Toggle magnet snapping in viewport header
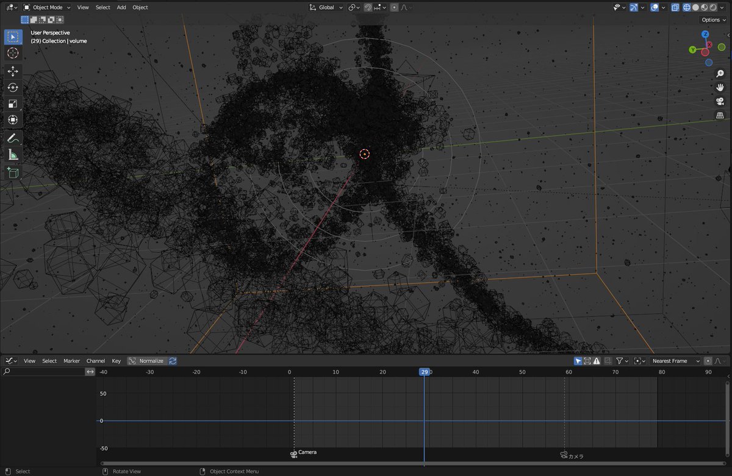The width and height of the screenshot is (732, 476). 368,7
